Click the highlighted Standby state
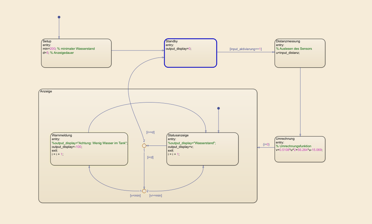This screenshot has height=224, width=372. tap(190, 59)
